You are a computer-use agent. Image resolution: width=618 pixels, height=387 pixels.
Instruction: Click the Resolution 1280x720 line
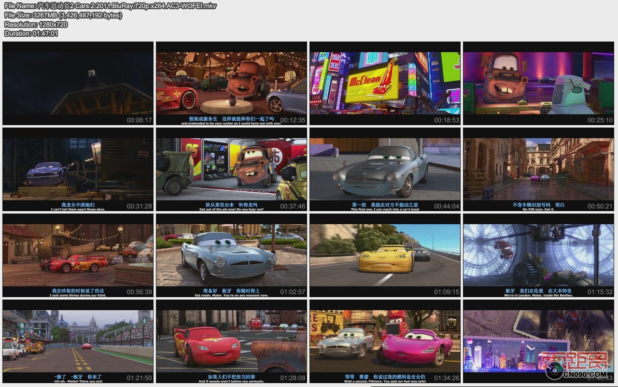point(36,24)
